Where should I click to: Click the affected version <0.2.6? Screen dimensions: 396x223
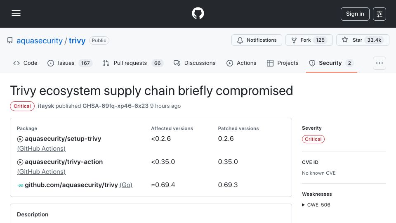tap(161, 139)
